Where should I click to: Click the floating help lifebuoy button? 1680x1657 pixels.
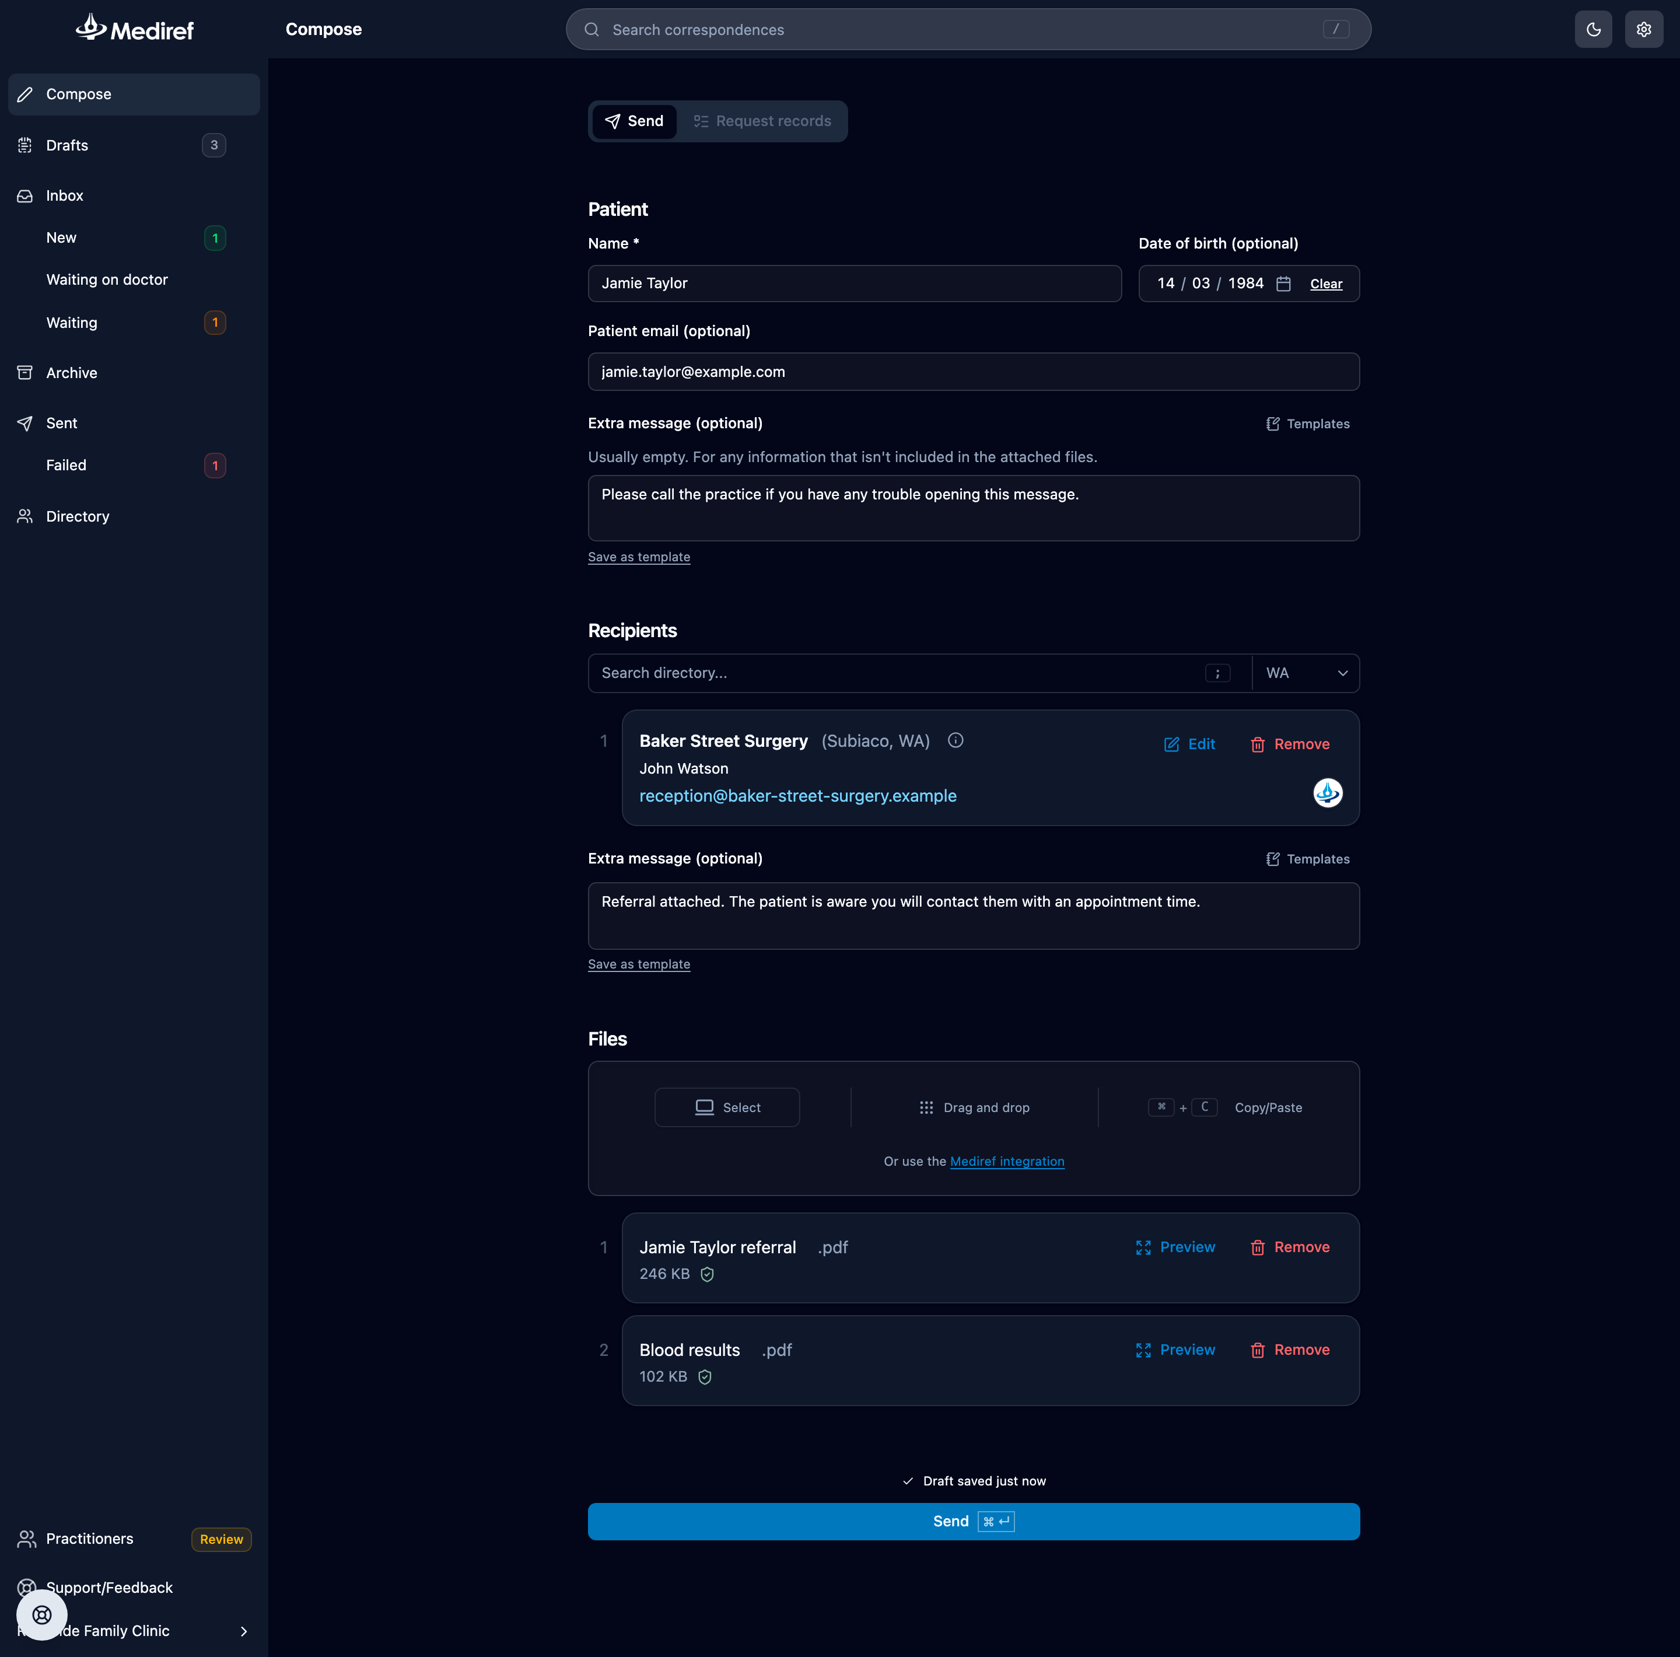[x=42, y=1615]
